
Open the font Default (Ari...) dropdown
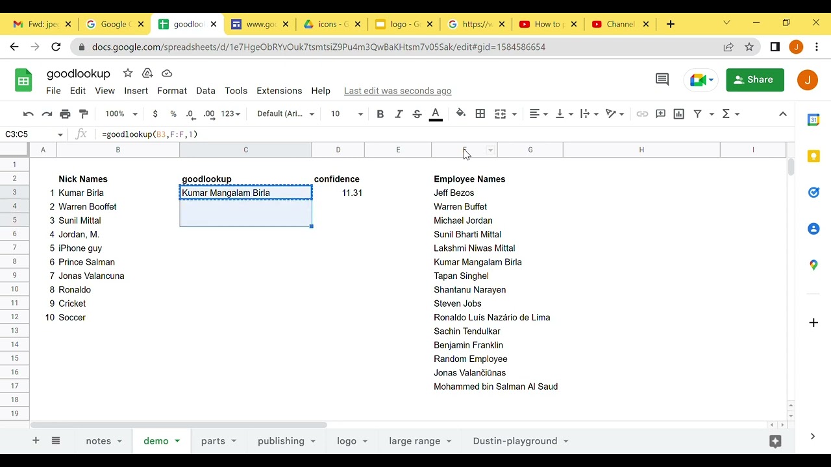286,114
